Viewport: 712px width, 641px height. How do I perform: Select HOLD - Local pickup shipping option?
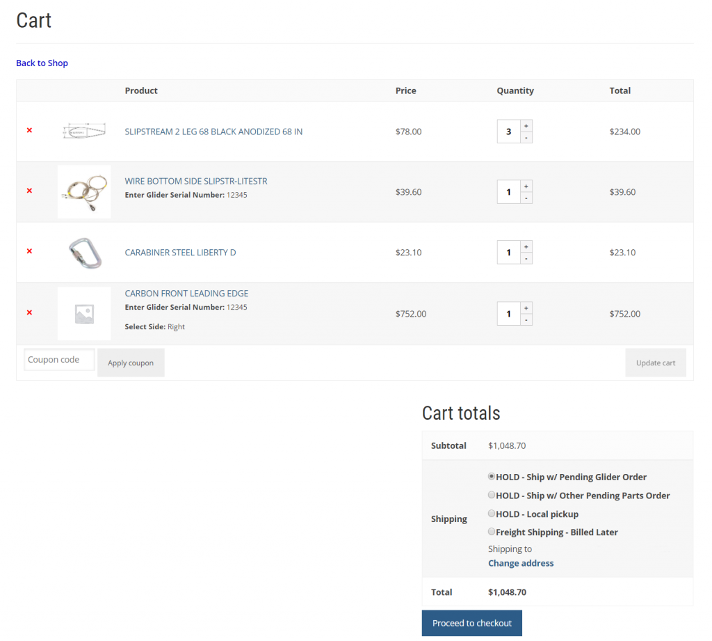492,514
